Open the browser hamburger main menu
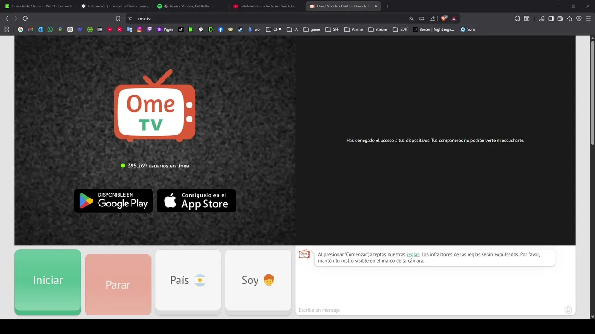Image resolution: width=595 pixels, height=334 pixels. (588, 19)
